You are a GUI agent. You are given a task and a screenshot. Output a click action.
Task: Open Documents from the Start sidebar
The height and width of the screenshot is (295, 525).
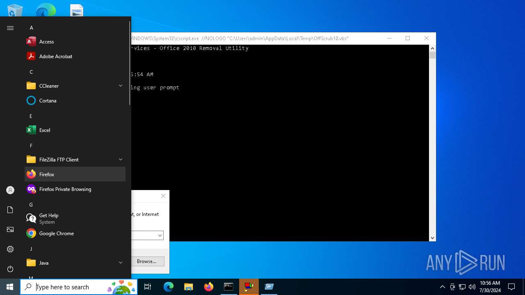coord(10,210)
